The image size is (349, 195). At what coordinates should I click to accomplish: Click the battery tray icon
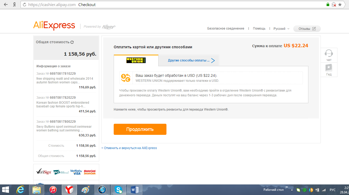tap(318, 190)
